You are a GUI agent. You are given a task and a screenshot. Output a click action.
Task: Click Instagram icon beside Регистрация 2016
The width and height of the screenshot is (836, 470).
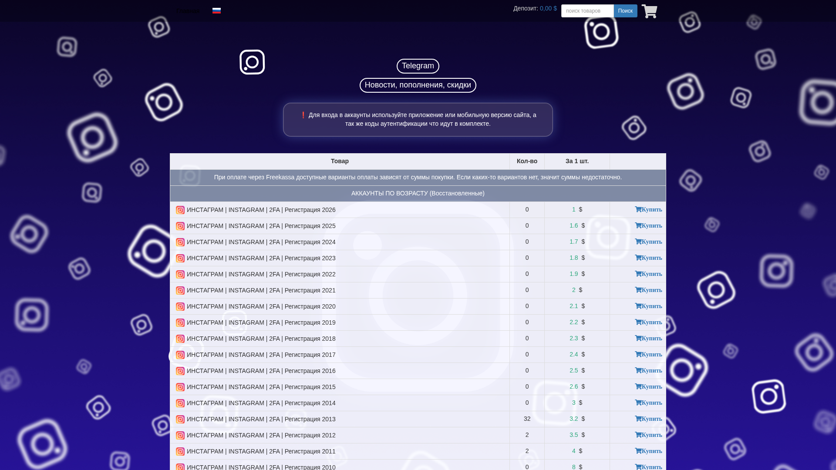tap(180, 371)
